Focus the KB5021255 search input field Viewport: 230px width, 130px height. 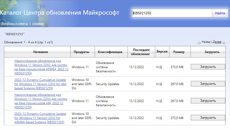172,13
